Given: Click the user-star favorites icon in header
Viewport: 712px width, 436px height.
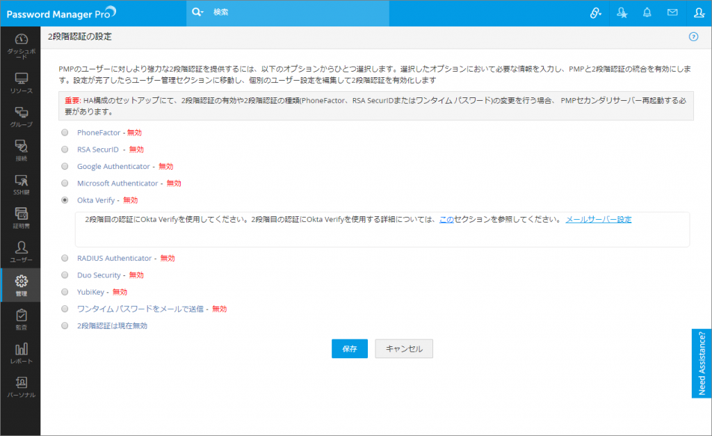Looking at the screenshot, I should click(x=622, y=13).
